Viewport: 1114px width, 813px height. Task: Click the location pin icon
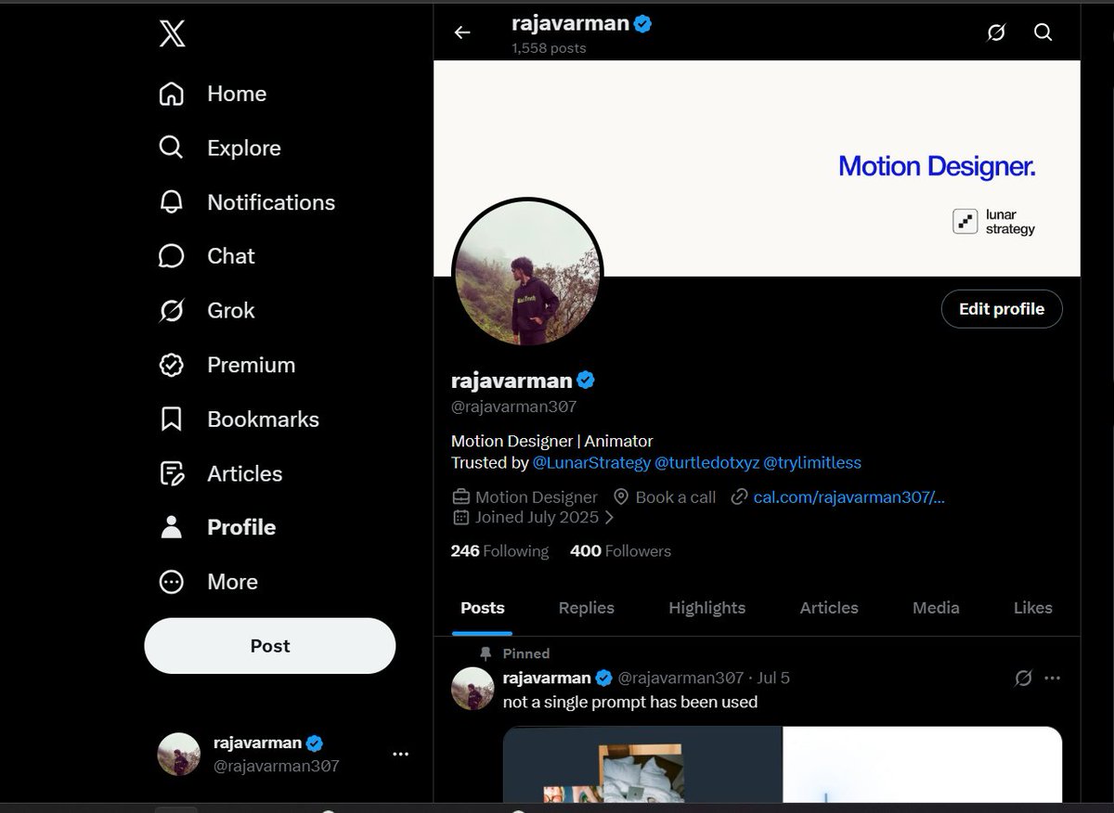click(621, 497)
